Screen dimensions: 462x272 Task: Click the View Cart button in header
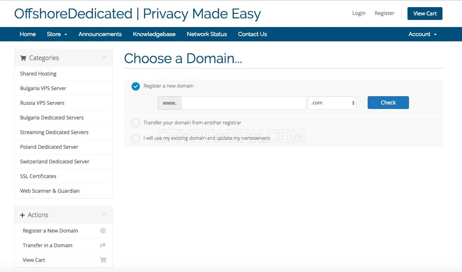coord(425,14)
